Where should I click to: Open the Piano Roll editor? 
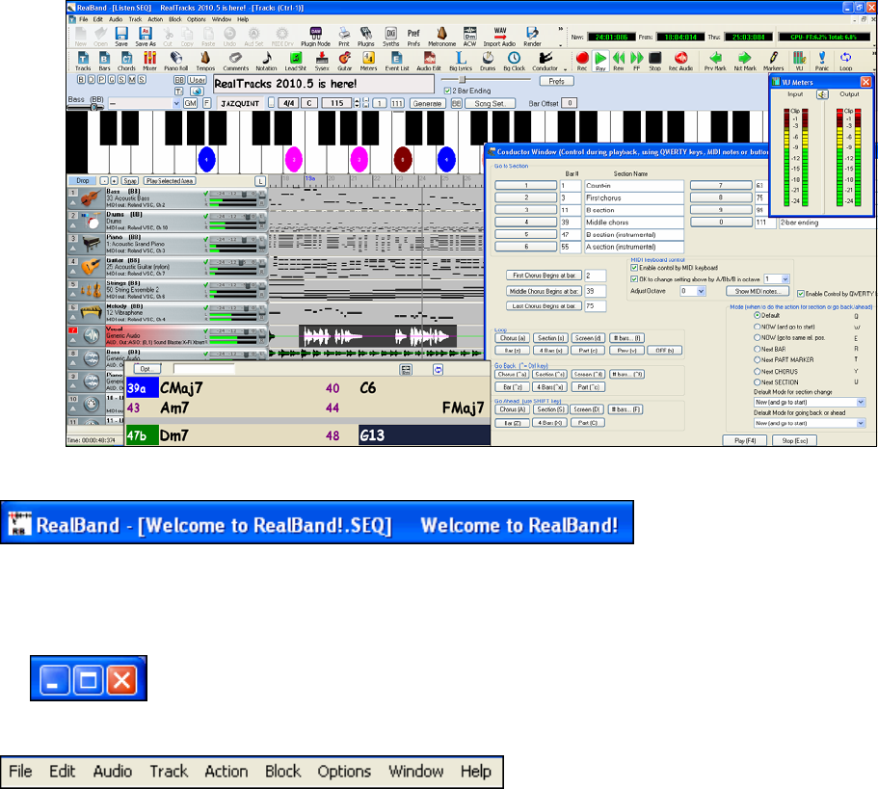(x=175, y=61)
